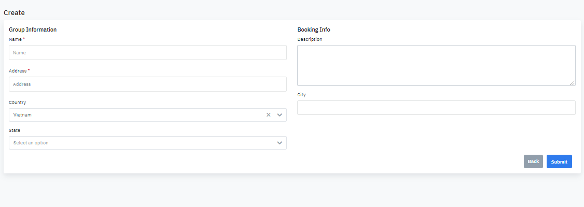Screen dimensions: 584x207
Task: Click the City field label
Action: (x=301, y=95)
